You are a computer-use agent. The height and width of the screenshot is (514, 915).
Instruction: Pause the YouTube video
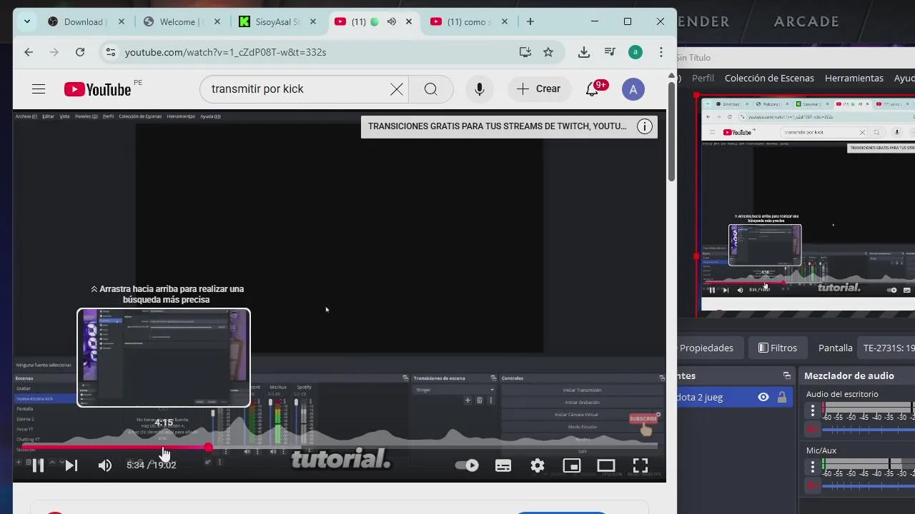(x=38, y=465)
